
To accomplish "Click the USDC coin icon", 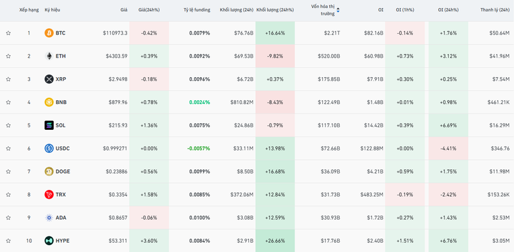I will (49, 149).
